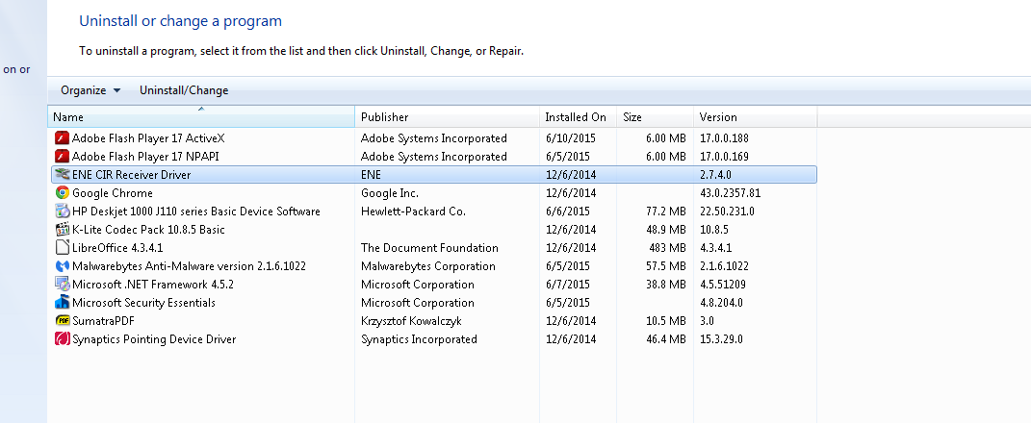Select Synaptics Pointing Device Driver name
Image resolution: width=1031 pixels, height=423 pixels.
coord(154,339)
